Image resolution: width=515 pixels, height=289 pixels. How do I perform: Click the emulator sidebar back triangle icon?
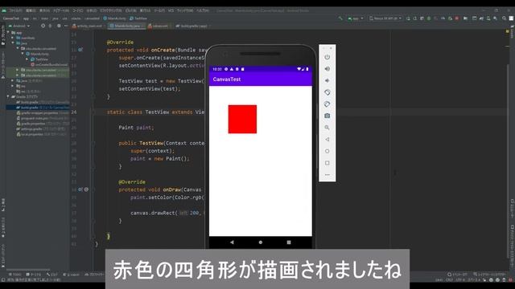click(328, 139)
